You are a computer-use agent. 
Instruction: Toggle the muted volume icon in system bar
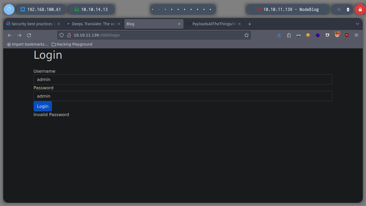(x=339, y=9)
